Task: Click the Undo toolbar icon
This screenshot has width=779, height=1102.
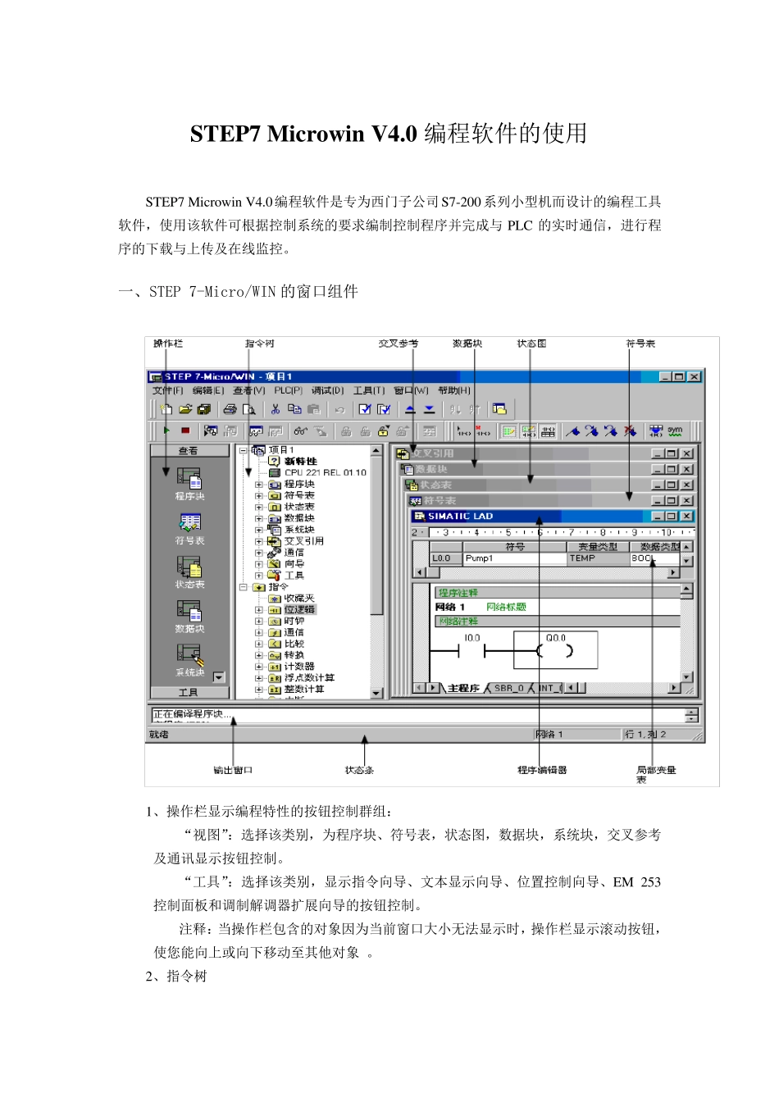Action: pyautogui.click(x=339, y=409)
